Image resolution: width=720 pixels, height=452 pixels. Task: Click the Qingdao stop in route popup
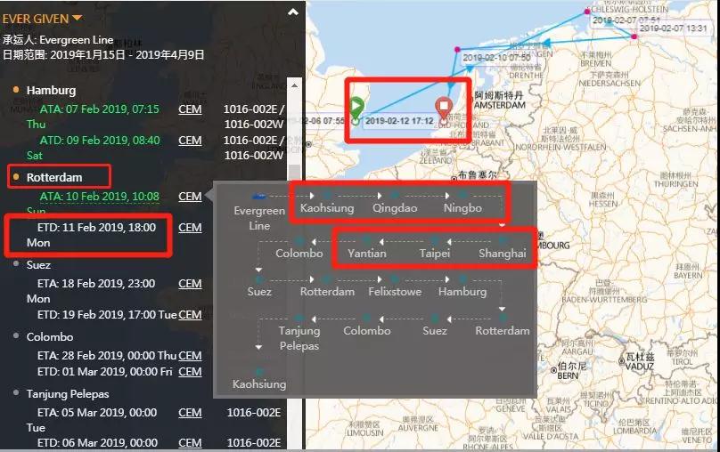395,207
